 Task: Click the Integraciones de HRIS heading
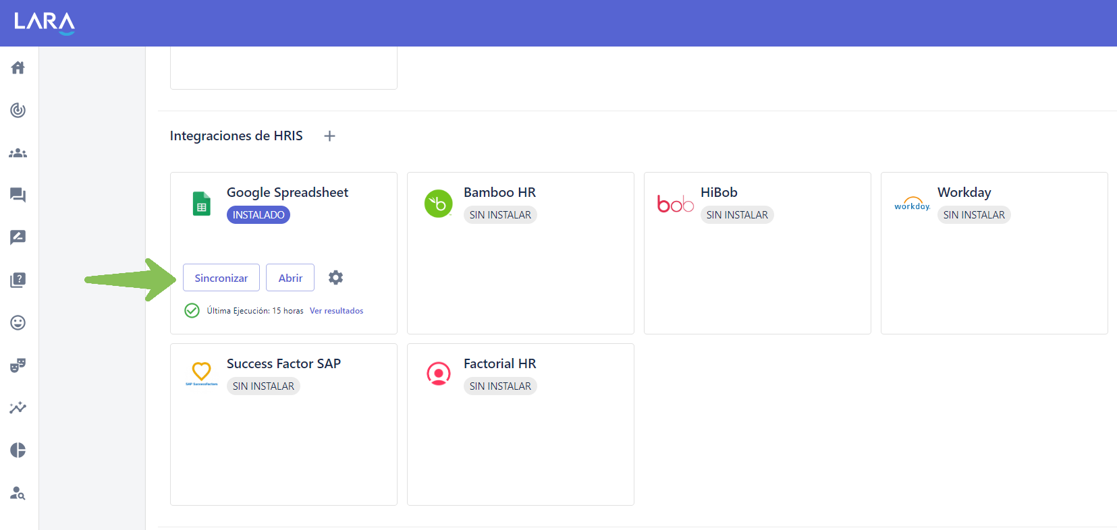coord(236,136)
